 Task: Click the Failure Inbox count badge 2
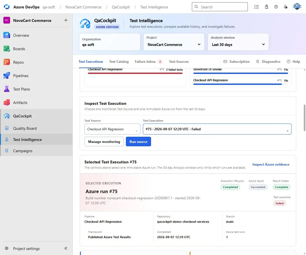[x=160, y=62]
